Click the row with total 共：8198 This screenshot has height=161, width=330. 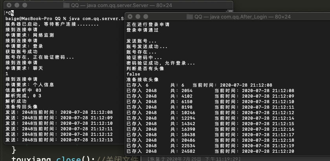210,107
